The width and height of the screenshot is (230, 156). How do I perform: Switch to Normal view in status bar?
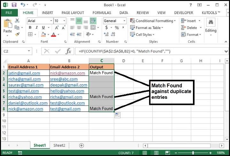pyautogui.click(x=145, y=153)
